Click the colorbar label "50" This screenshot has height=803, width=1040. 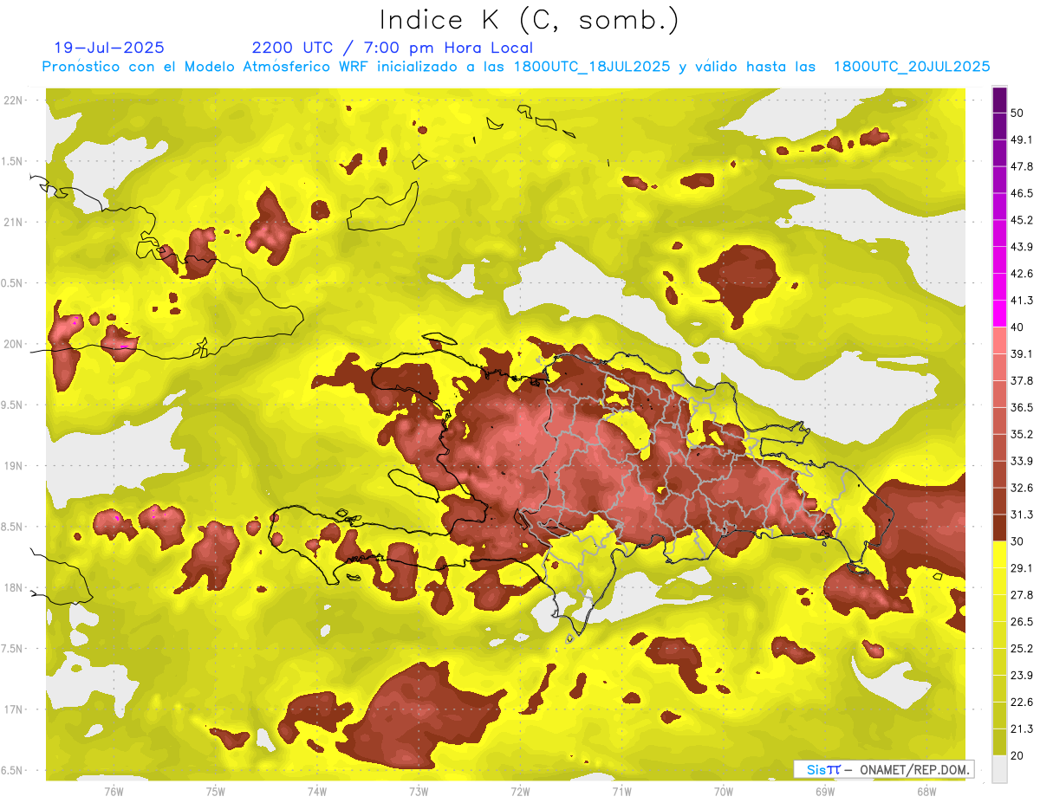(x=1017, y=113)
